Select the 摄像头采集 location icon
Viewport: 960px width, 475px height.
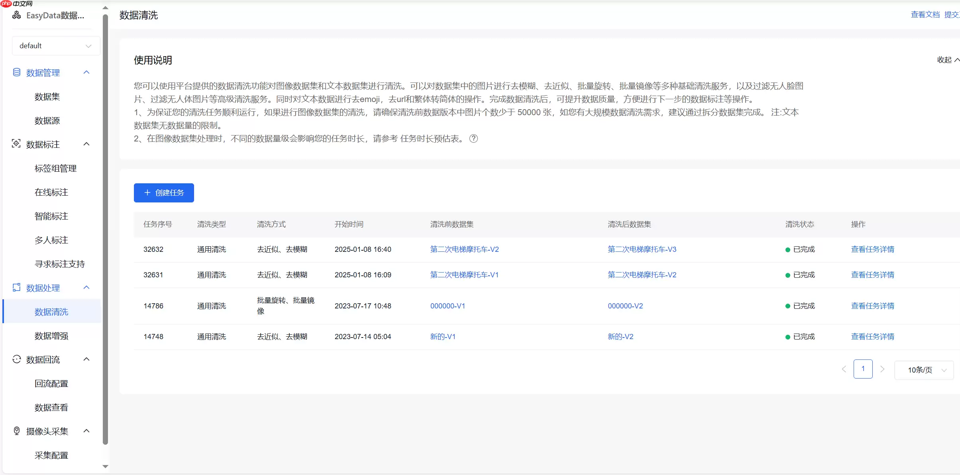click(16, 431)
